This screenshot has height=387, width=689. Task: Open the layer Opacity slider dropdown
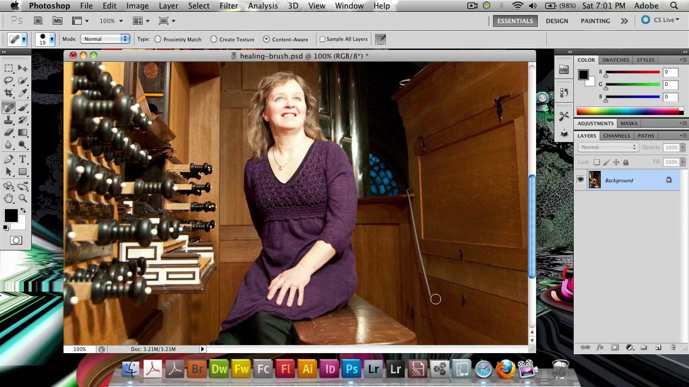click(x=682, y=147)
